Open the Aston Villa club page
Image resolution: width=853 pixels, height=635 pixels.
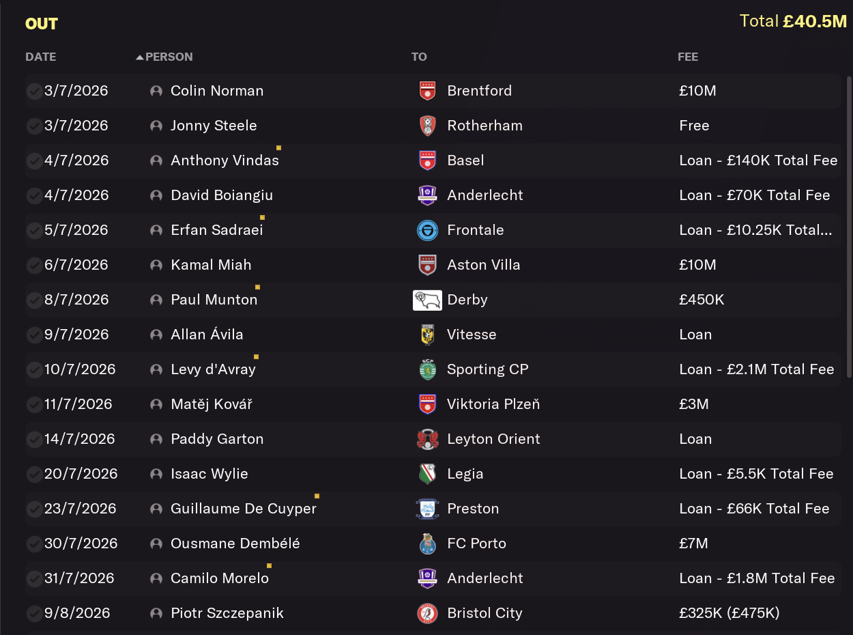click(484, 265)
